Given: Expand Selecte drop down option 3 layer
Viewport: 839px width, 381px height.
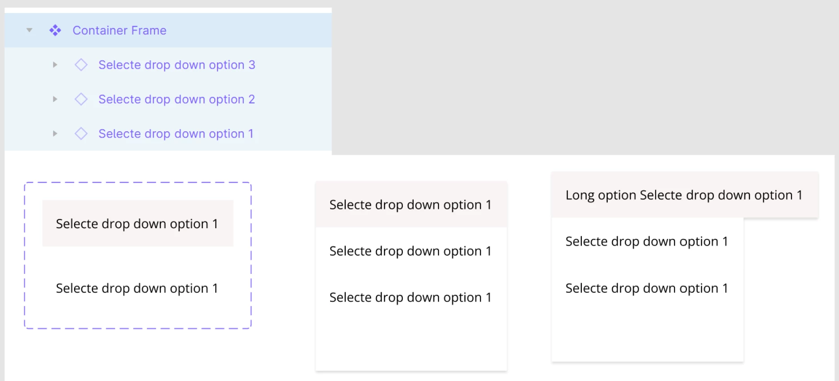Looking at the screenshot, I should pyautogui.click(x=55, y=65).
